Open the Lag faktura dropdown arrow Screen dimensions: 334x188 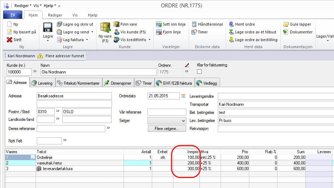pos(87,40)
